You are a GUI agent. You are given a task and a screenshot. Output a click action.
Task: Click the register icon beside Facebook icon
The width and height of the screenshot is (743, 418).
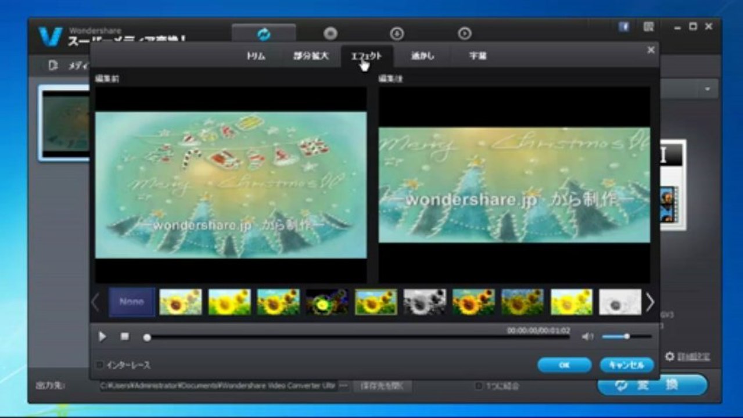pyautogui.click(x=648, y=27)
